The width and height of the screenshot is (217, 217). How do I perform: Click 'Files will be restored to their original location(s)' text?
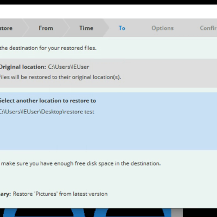(x=60, y=77)
